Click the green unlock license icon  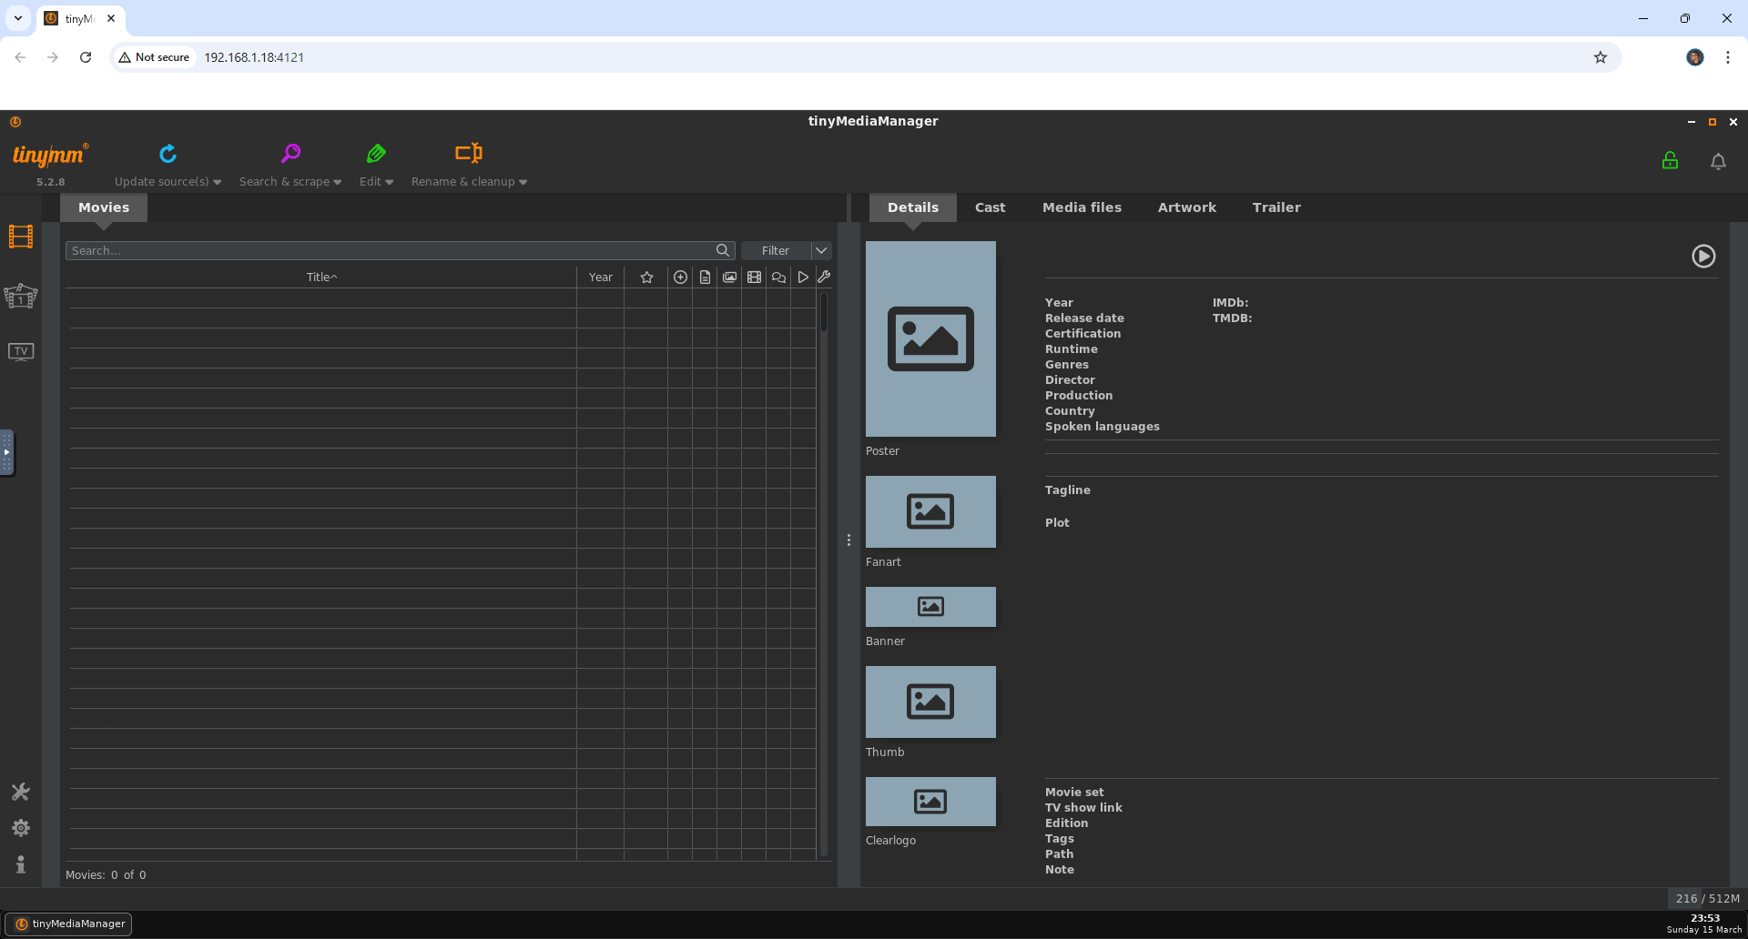pyautogui.click(x=1670, y=161)
